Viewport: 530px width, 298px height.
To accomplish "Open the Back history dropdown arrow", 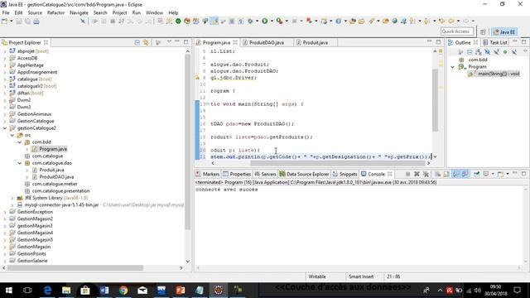I will pyautogui.click(x=458, y=21).
